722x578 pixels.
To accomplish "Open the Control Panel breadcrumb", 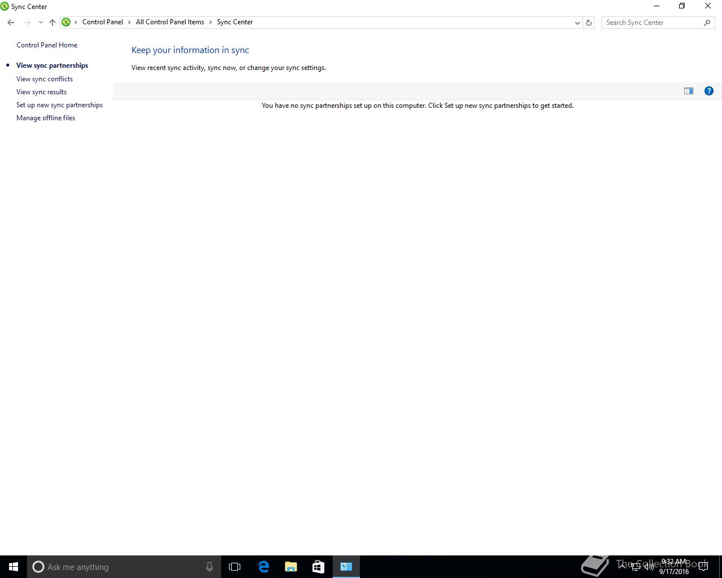I will click(x=103, y=22).
